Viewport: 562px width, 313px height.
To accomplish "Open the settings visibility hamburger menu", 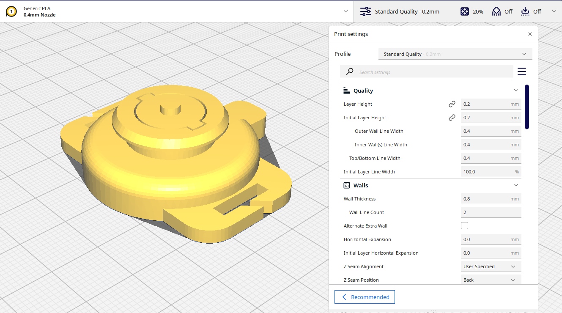I will tap(522, 72).
